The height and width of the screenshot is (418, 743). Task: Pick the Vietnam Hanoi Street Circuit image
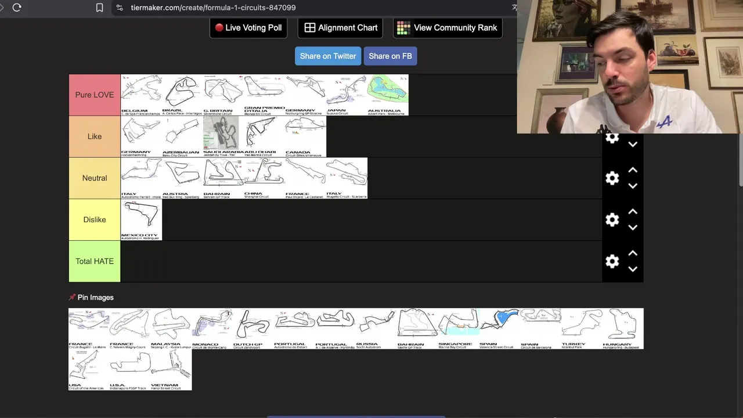click(x=171, y=370)
